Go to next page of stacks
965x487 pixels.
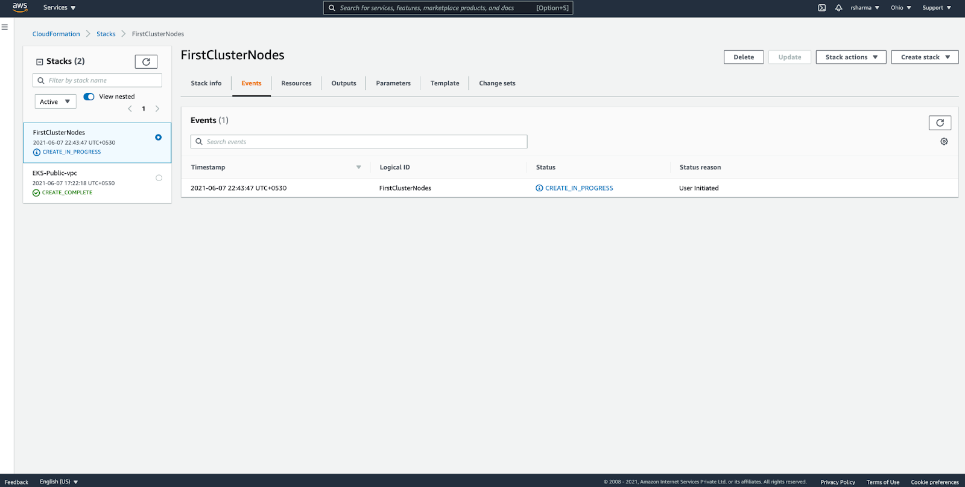pos(157,109)
